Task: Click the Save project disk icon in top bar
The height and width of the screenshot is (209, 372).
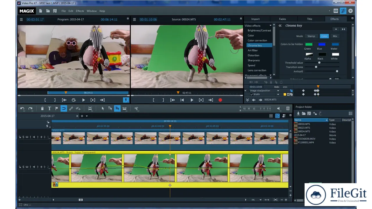Action: 55,11
